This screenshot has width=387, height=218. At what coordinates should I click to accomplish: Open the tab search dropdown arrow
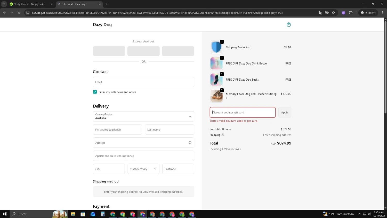click(4, 4)
